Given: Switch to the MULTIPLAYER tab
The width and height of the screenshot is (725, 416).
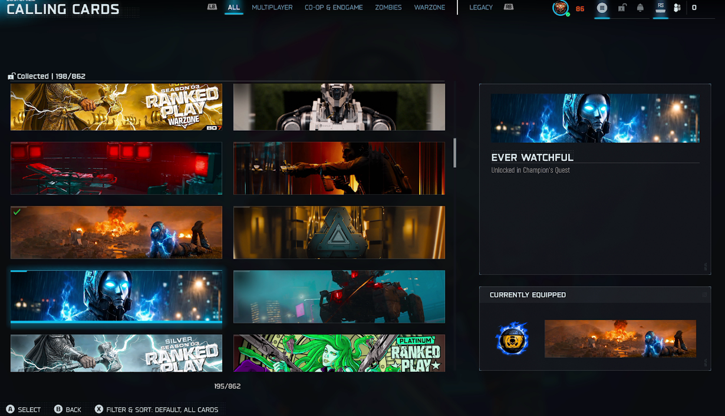Looking at the screenshot, I should 272,8.
